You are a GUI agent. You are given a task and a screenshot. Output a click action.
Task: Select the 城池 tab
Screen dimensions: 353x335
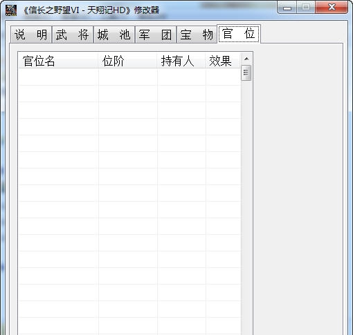pyautogui.click(x=114, y=35)
